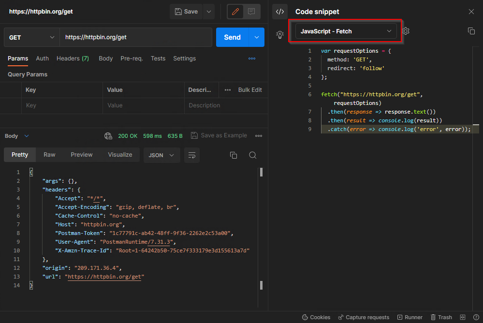Viewport: 483px width, 323px height.
Task: Open the JSON format dropdown
Action: (161, 155)
